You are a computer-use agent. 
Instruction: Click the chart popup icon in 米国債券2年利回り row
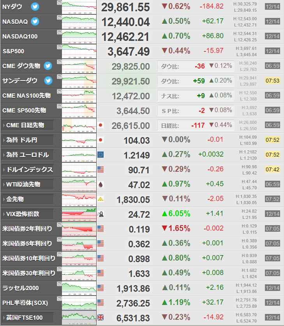tap(59, 225)
